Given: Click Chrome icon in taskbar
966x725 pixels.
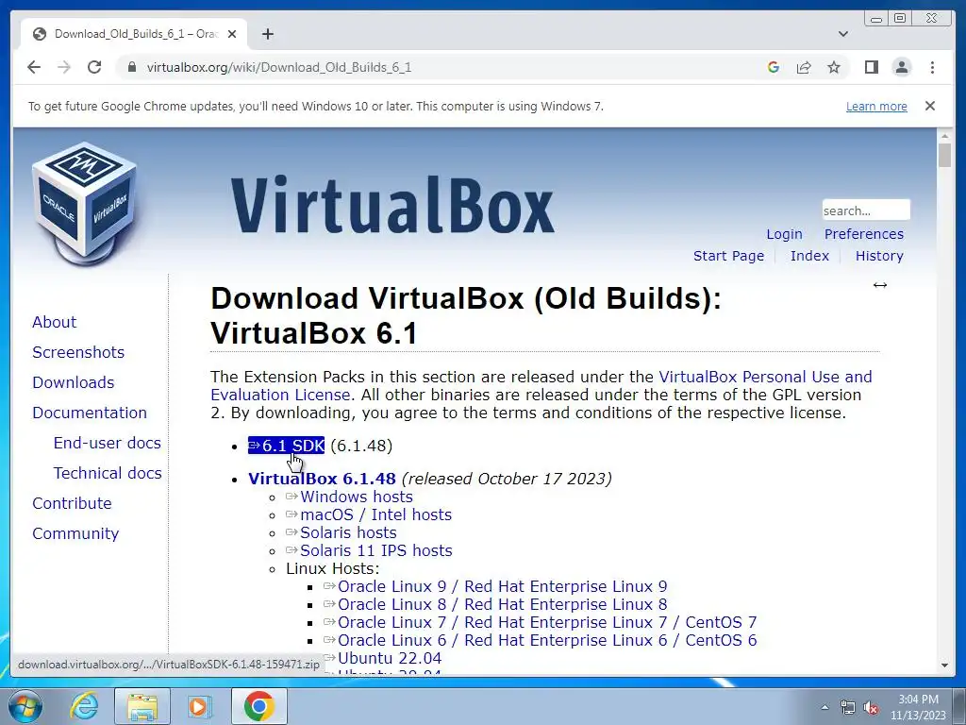Looking at the screenshot, I should pos(258,706).
